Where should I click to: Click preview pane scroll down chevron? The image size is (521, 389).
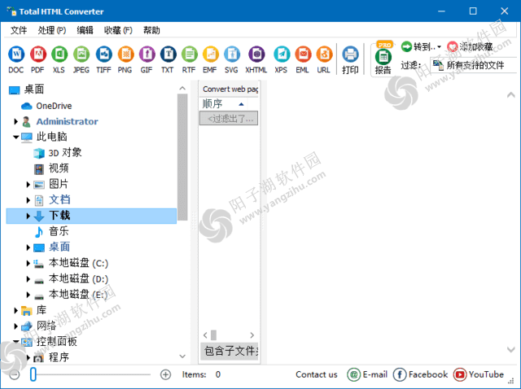tap(511, 349)
